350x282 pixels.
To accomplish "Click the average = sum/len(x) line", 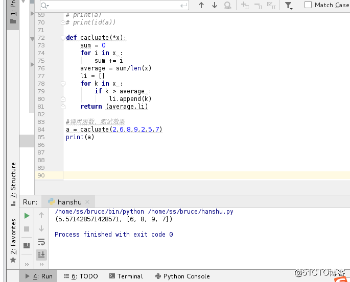I will tap(116, 68).
